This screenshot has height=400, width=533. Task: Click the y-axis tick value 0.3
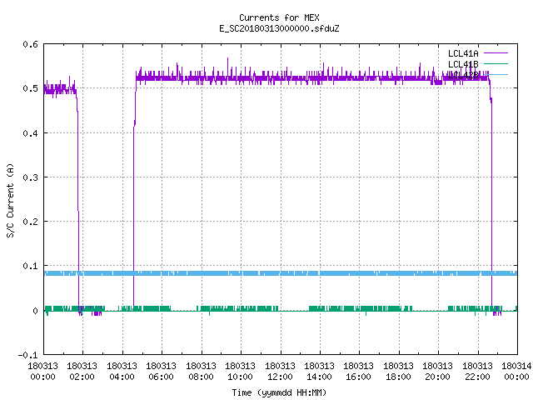point(30,177)
